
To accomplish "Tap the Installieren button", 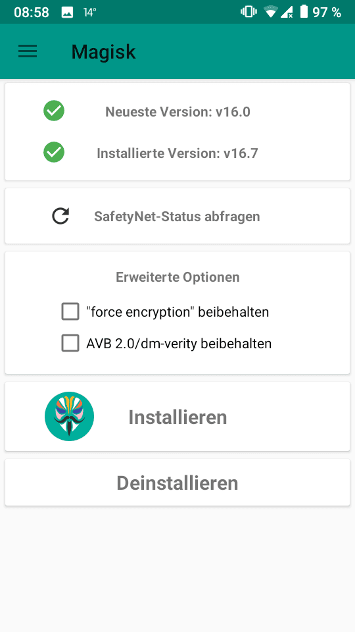I will [177, 416].
